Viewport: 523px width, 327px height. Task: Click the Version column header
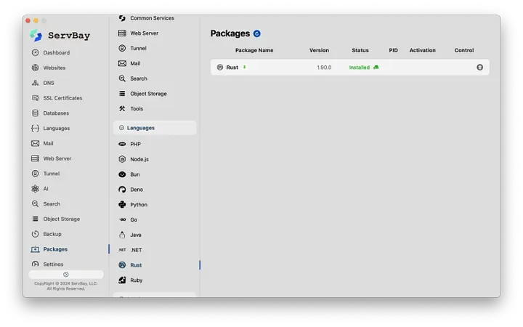coord(319,50)
